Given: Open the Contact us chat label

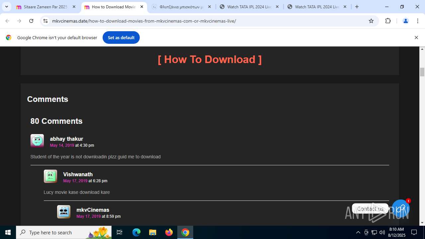Looking at the screenshot, I should 370,209.
